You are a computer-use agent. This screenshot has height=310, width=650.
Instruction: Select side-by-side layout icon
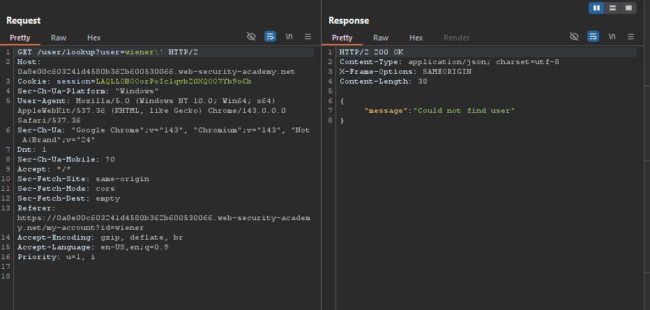[596, 8]
